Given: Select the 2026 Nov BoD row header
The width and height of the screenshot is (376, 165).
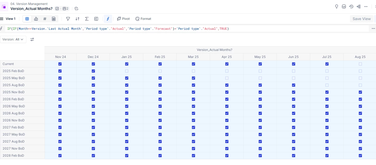Looking at the screenshot, I should point(22,120).
